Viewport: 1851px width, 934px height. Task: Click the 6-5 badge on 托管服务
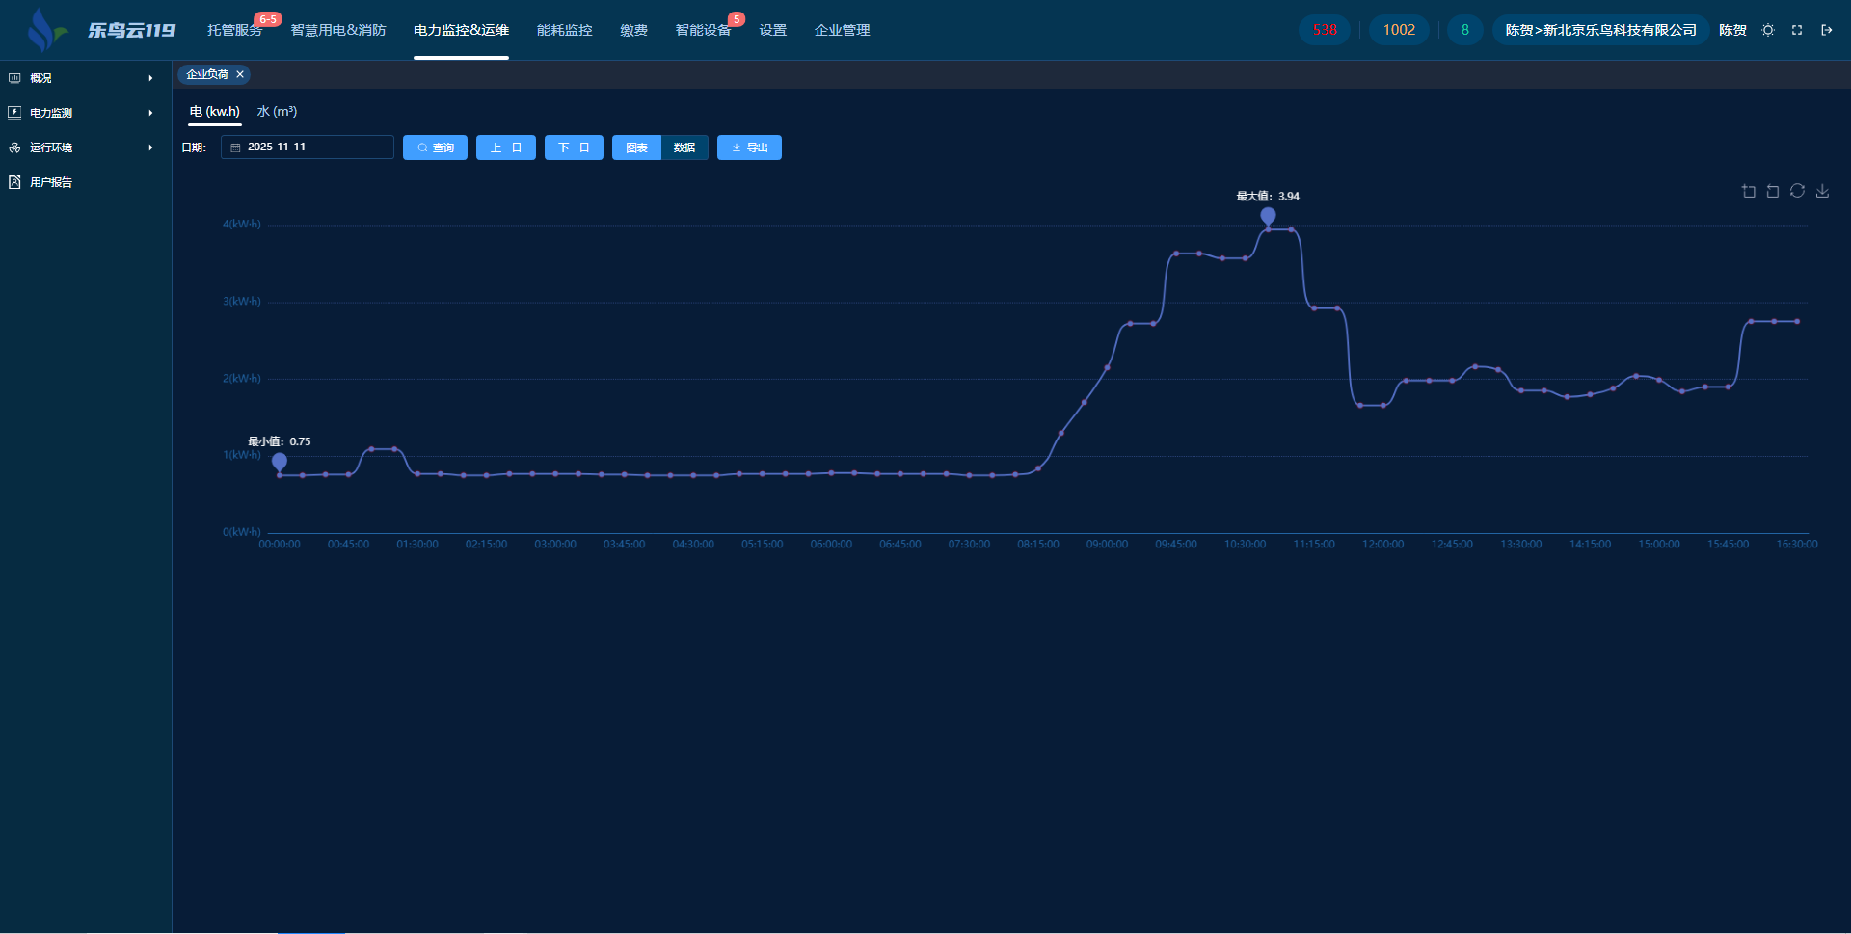click(x=267, y=19)
